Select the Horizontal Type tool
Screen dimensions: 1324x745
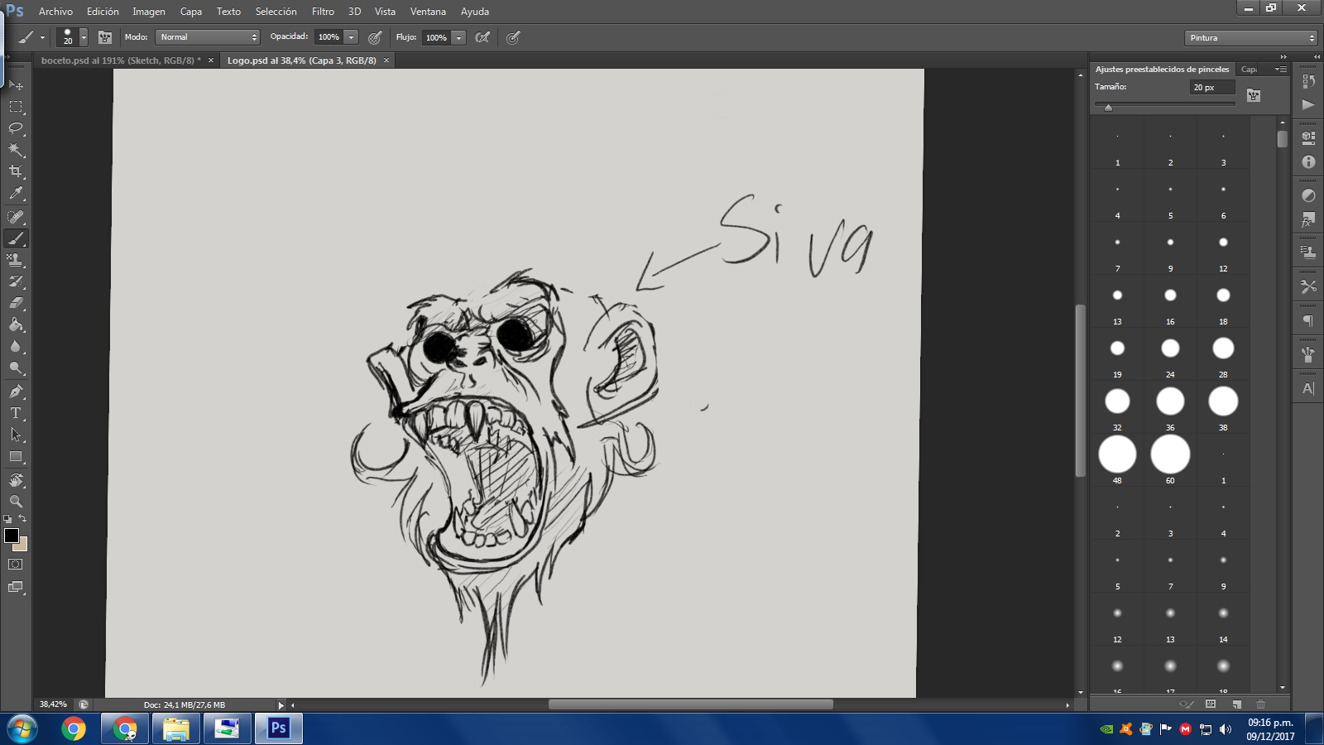tap(16, 413)
